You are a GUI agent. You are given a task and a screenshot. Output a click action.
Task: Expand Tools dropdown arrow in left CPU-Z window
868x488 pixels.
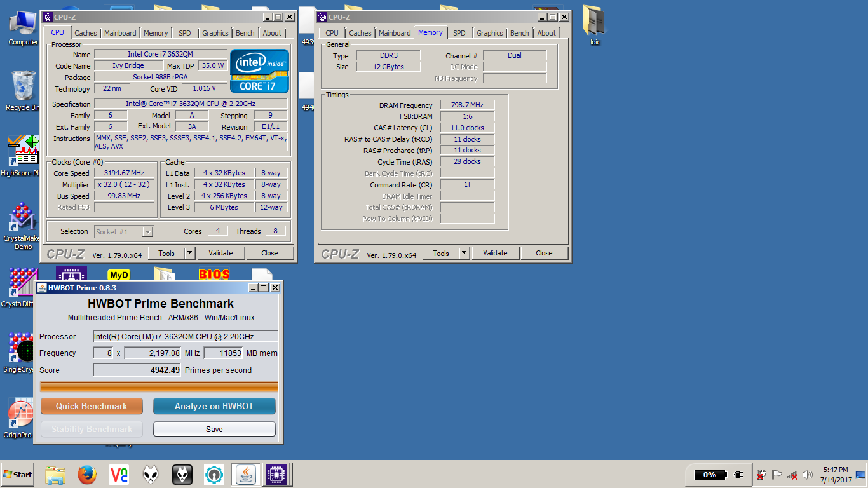coord(190,253)
